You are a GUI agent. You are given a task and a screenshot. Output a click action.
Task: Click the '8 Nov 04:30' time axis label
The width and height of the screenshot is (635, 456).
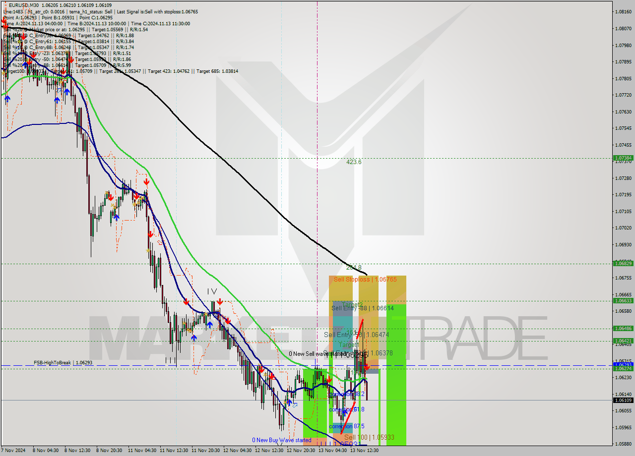click(45, 451)
